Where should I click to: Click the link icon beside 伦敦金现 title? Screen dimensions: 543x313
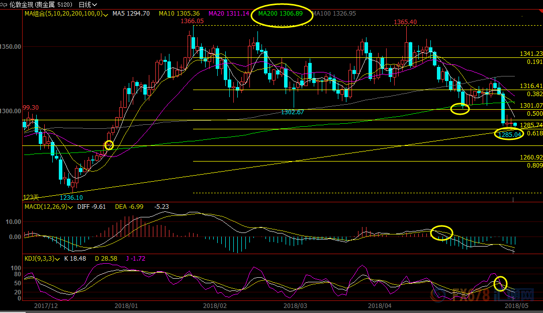tap(5, 4)
